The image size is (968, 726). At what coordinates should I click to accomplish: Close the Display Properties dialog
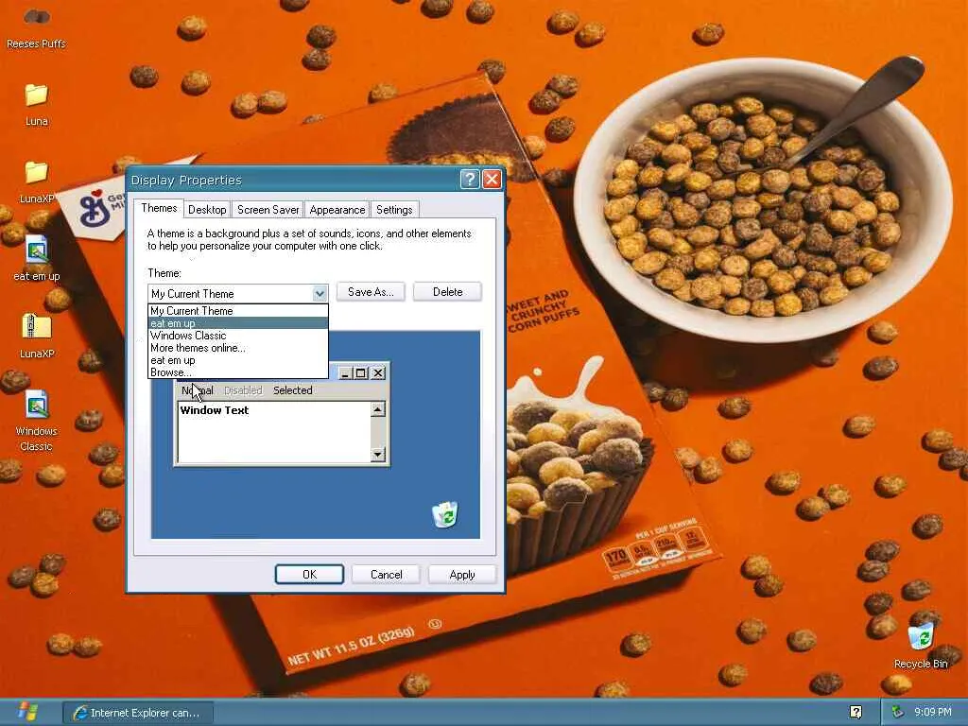coord(492,179)
